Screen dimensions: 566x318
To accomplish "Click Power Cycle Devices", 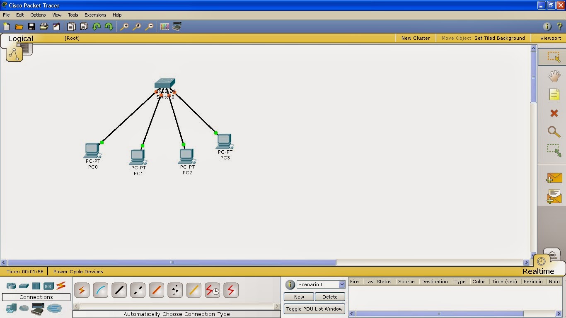I will click(78, 272).
